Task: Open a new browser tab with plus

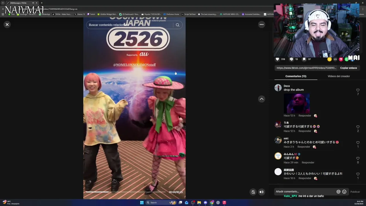Action: pos(41,3)
